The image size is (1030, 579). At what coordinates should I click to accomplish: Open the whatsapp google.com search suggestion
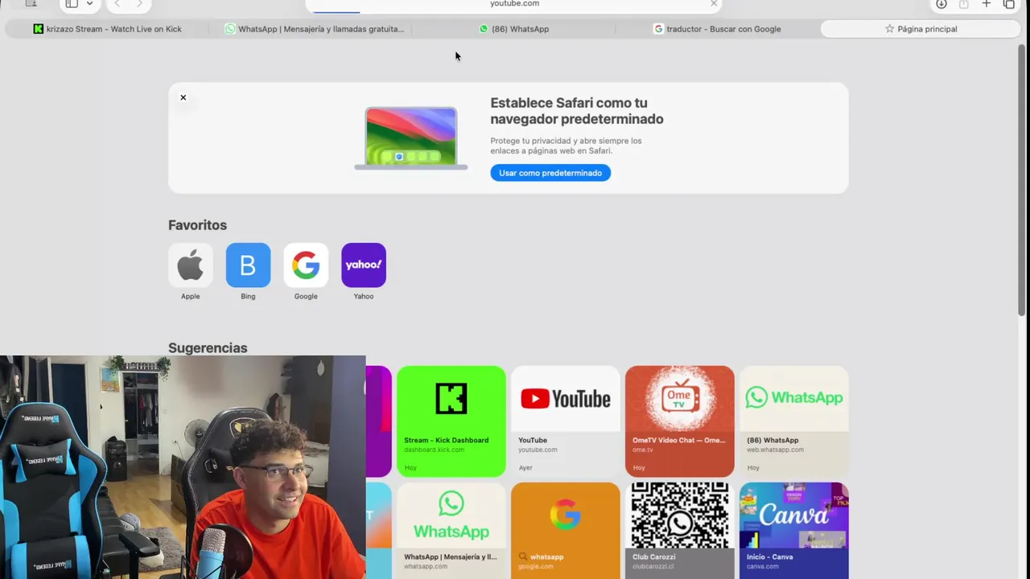click(566, 531)
